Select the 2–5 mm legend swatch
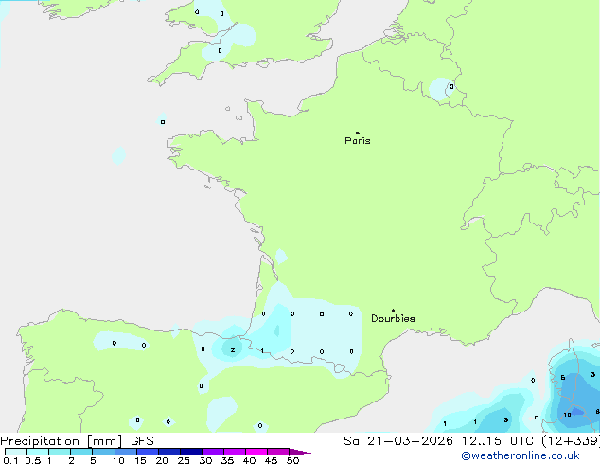The image size is (600, 464). (x=81, y=452)
